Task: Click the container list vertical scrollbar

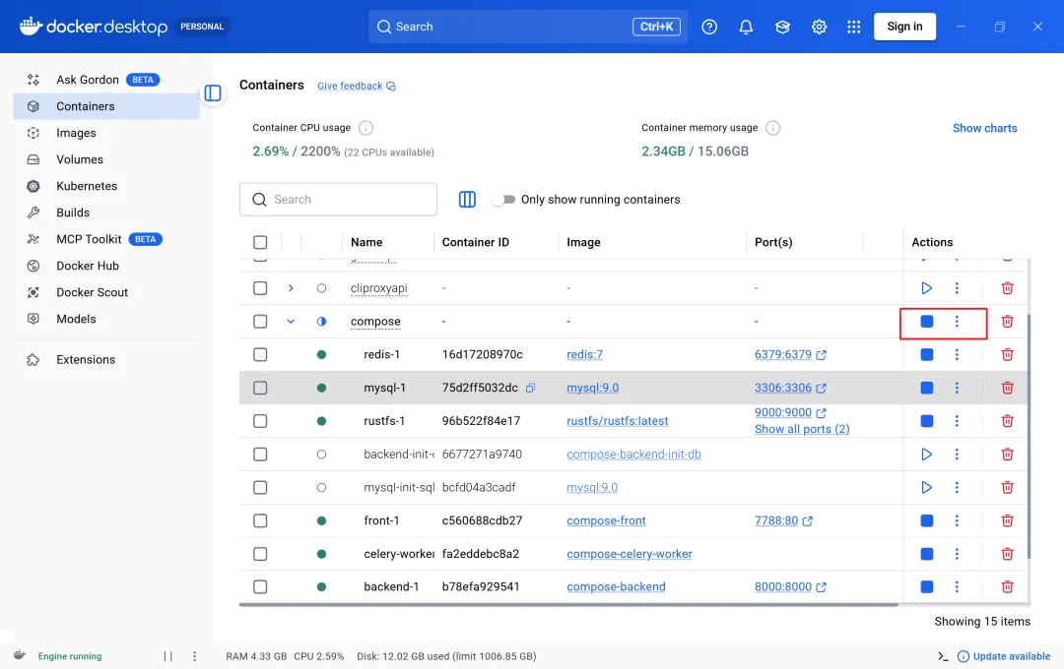Action: pyautogui.click(x=1029, y=437)
